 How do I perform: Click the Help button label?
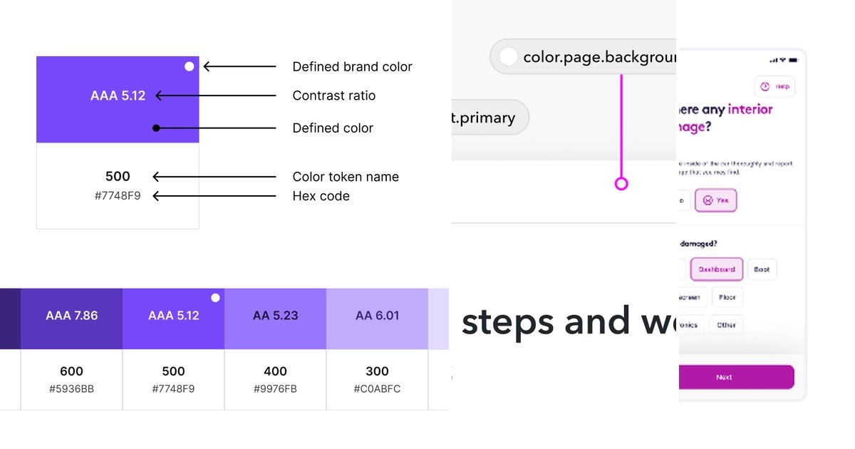[782, 86]
